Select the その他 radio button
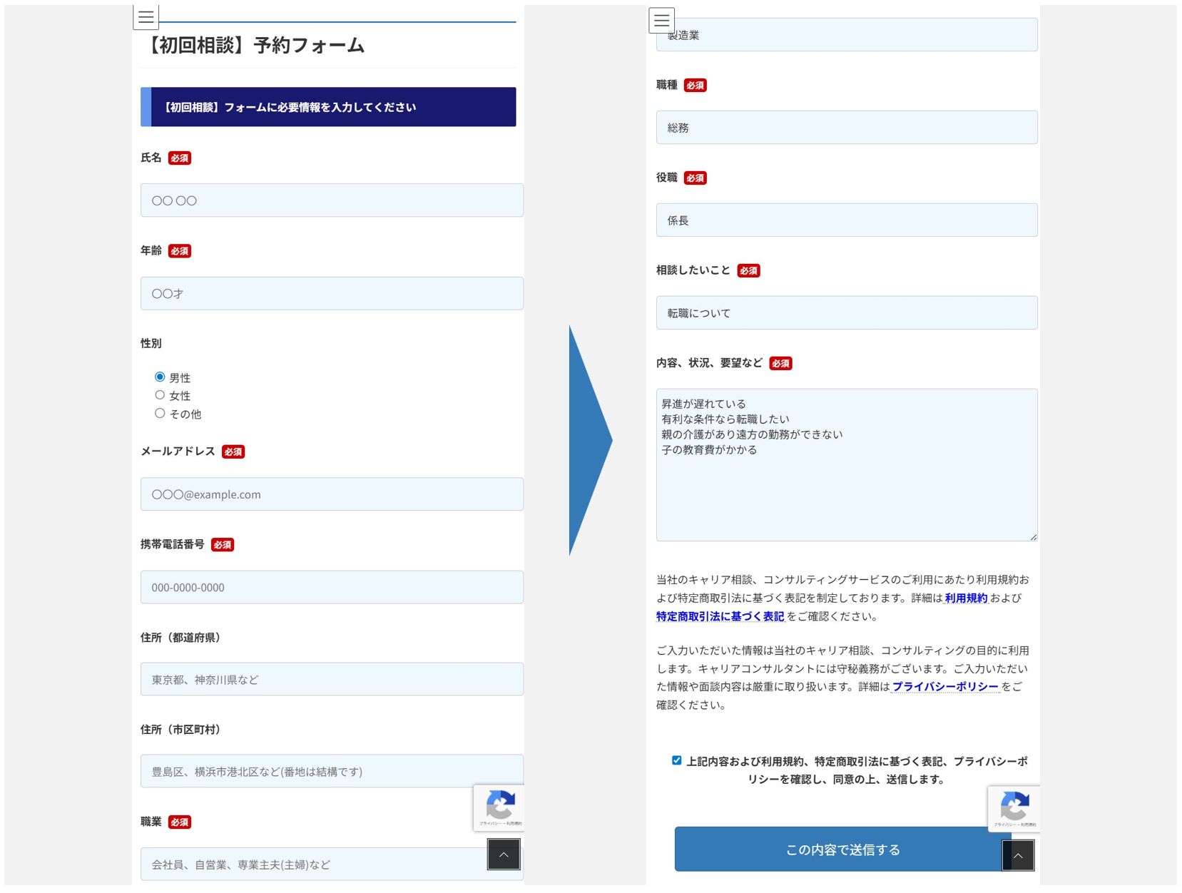Image resolution: width=1182 pixels, height=893 pixels. point(160,414)
